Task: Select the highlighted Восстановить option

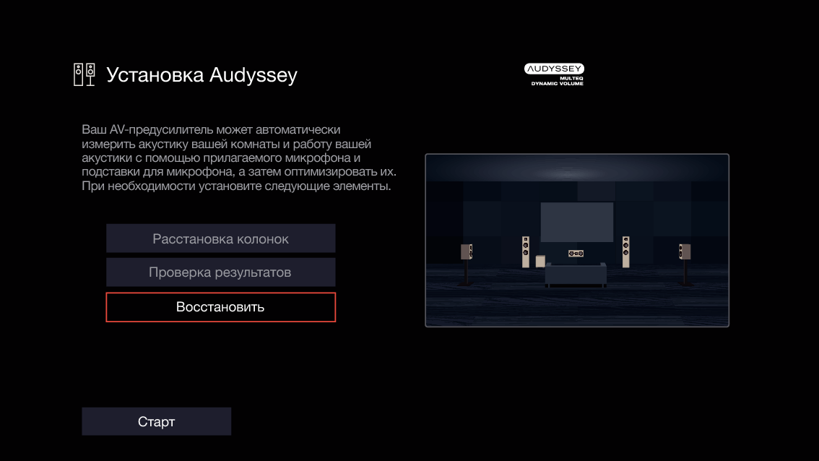Action: (x=220, y=307)
